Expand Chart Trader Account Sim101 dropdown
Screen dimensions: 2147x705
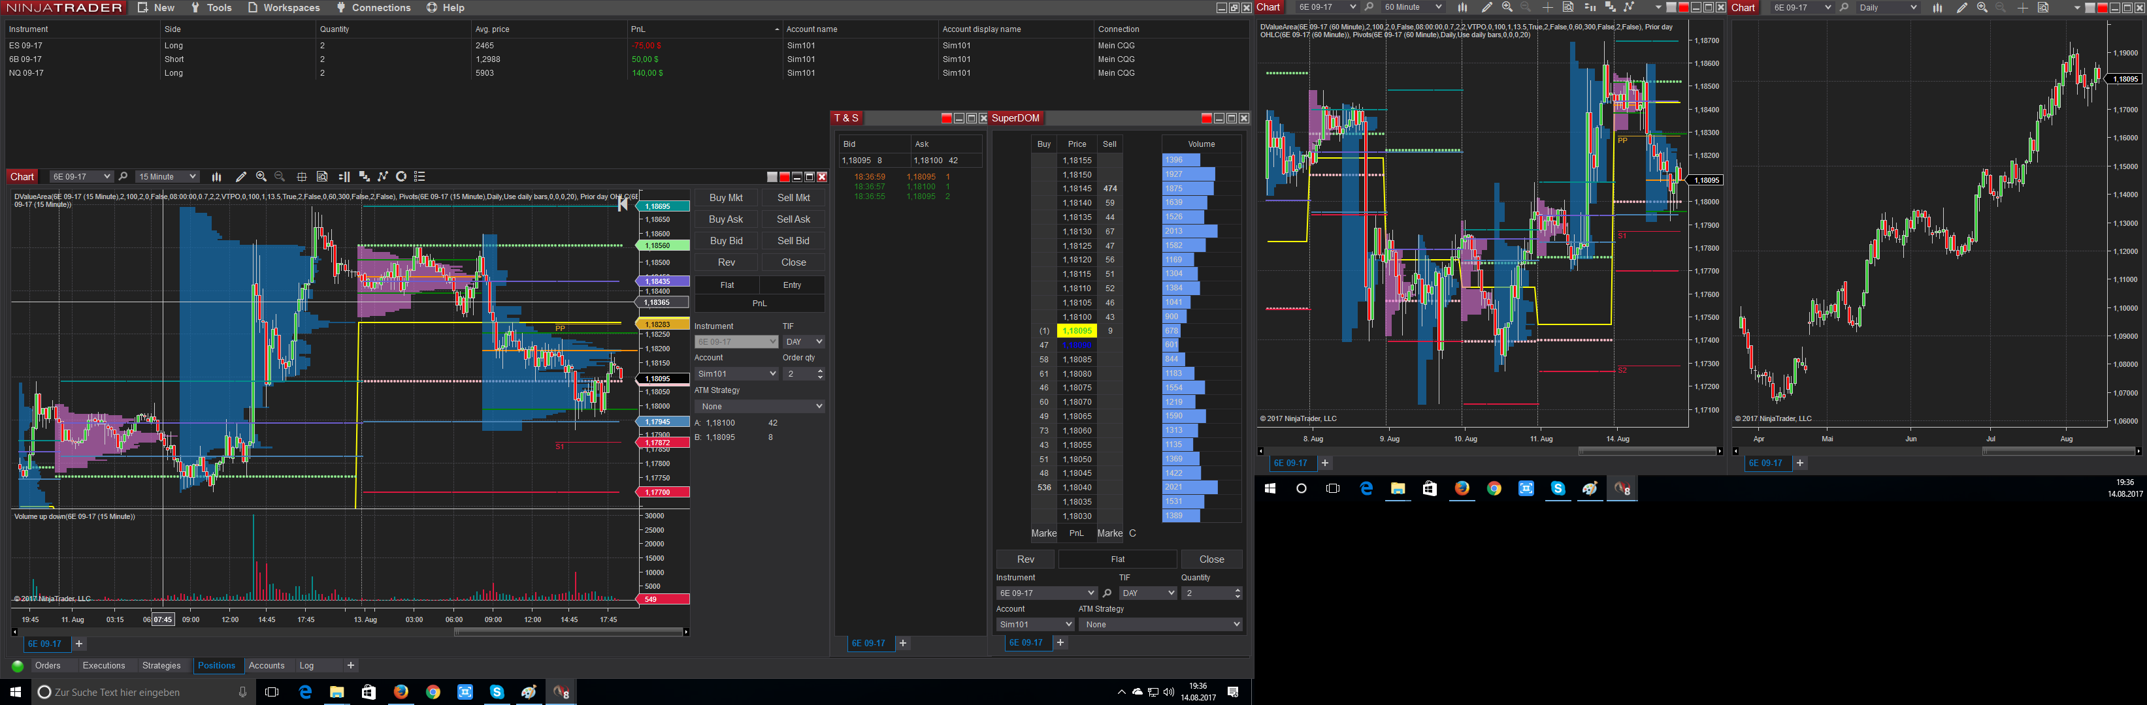coord(736,374)
